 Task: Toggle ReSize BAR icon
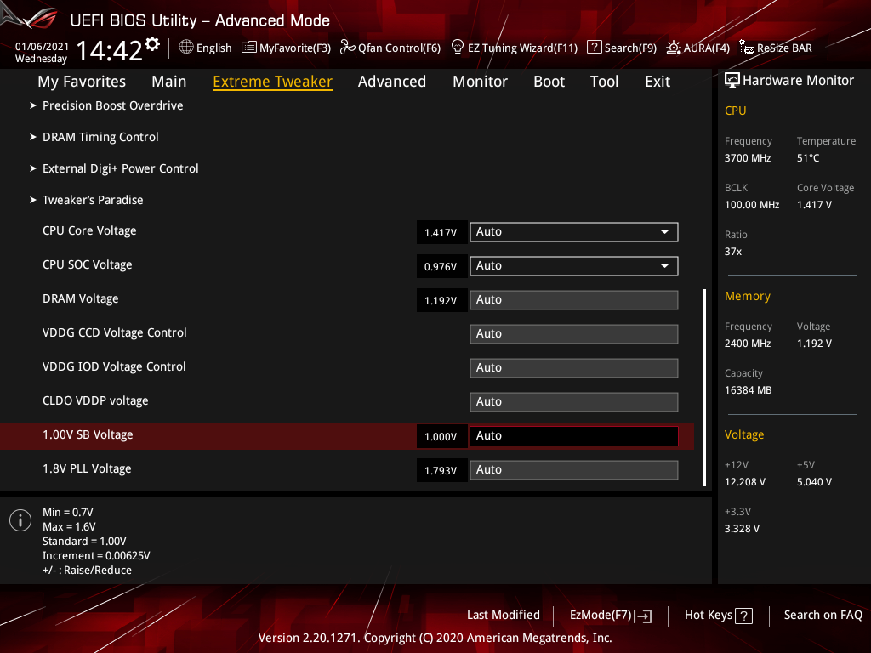click(x=747, y=48)
